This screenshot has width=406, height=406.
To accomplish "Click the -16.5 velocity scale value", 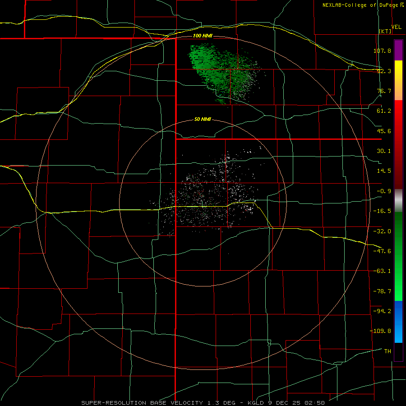I will pyautogui.click(x=382, y=211).
